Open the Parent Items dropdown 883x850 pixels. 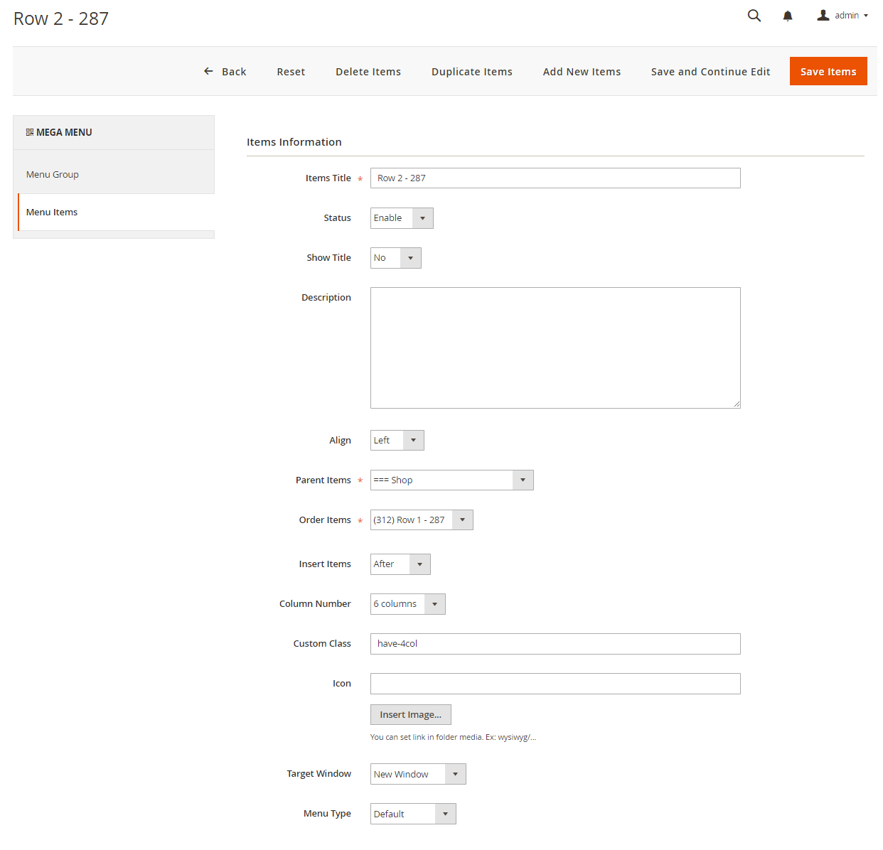coord(452,480)
